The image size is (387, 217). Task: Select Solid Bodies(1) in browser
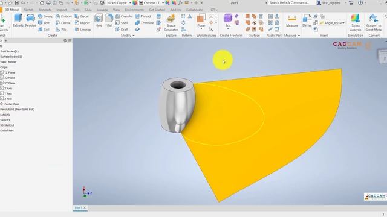(x=10, y=51)
